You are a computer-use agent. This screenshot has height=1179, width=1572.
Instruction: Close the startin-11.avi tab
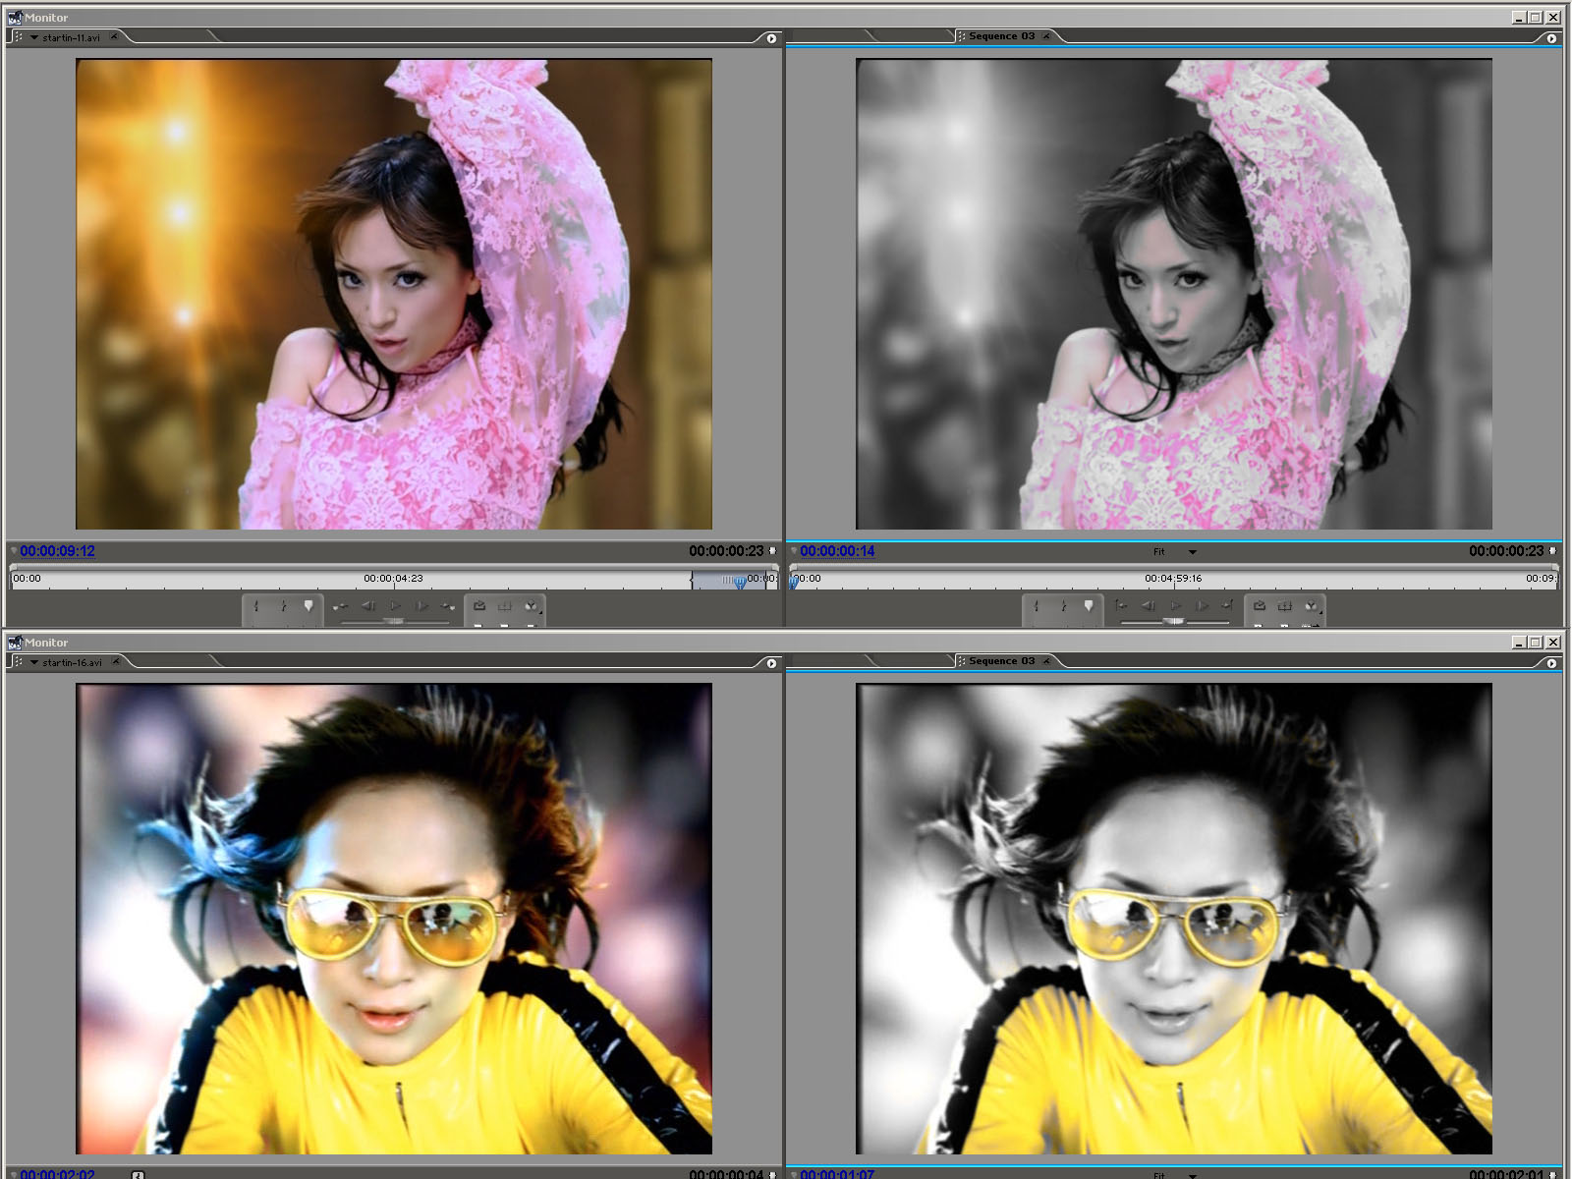coord(114,36)
